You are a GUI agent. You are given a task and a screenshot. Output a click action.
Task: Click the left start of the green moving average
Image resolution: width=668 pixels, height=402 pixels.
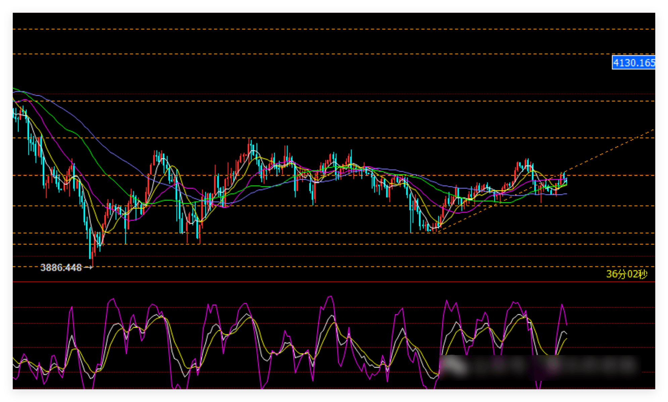click(x=14, y=89)
